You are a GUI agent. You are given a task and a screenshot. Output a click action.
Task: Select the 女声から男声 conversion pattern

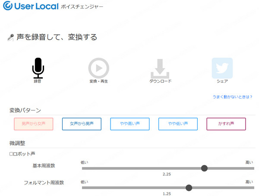(x=82, y=124)
